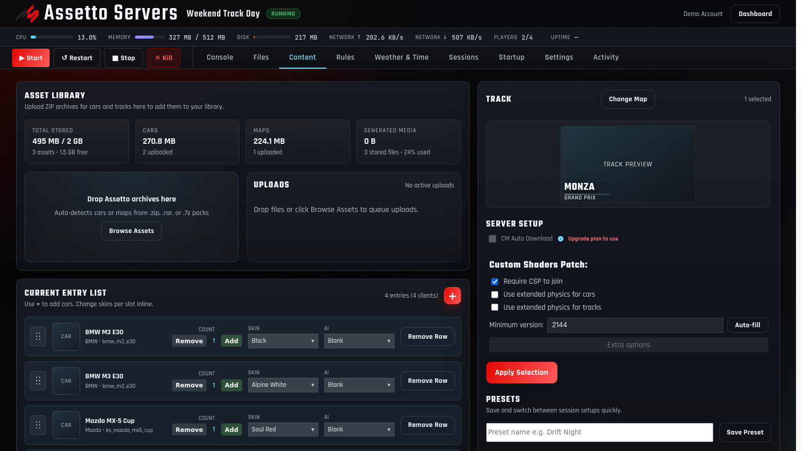
Task: View the Activity tab
Action: (x=606, y=57)
